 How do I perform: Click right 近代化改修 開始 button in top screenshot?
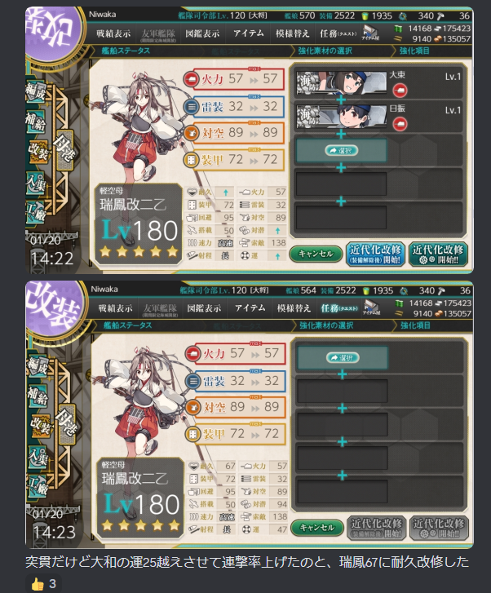439,254
